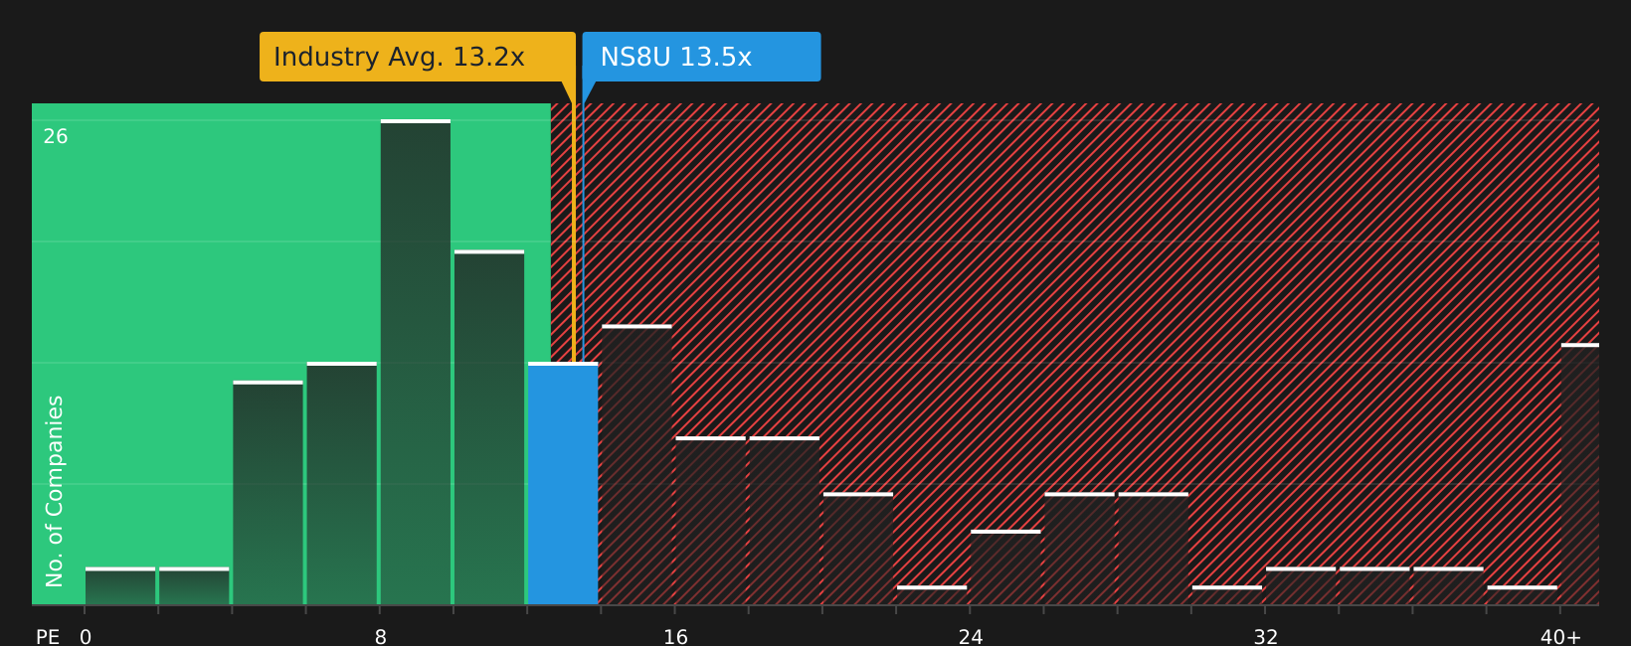Viewport: 1631px width, 646px height.
Task: Click the NS8U 13.5x label
Action: (701, 57)
